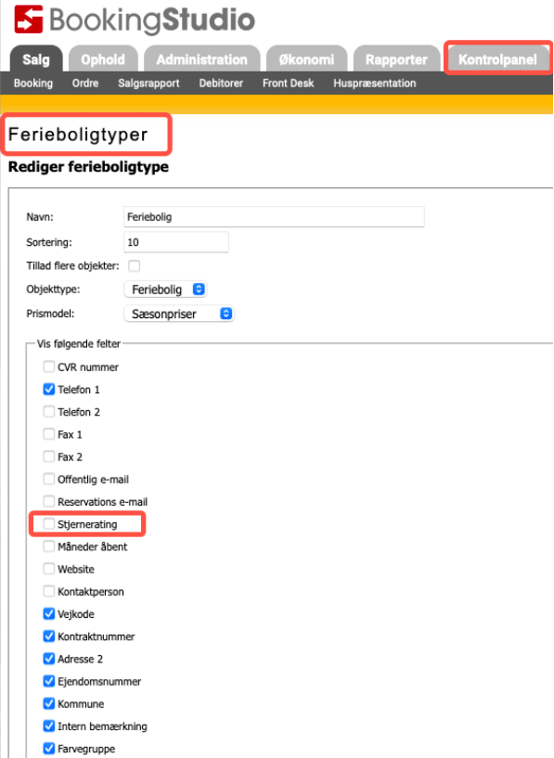Switch to the Administration tab
554x758 pixels.
tap(202, 59)
